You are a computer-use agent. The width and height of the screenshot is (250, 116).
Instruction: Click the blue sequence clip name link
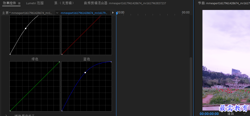(x=84, y=13)
